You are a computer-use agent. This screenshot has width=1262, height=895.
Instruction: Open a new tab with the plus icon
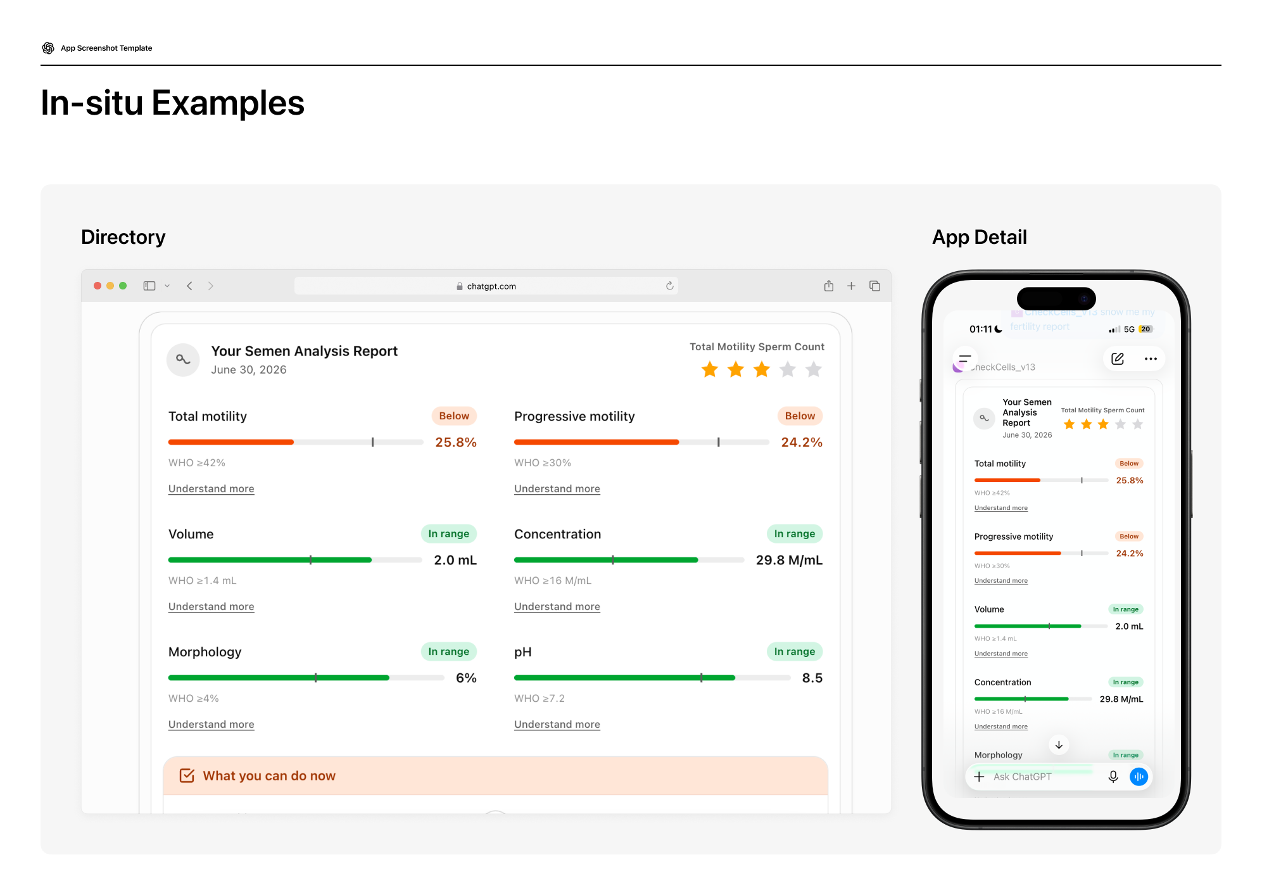(852, 286)
